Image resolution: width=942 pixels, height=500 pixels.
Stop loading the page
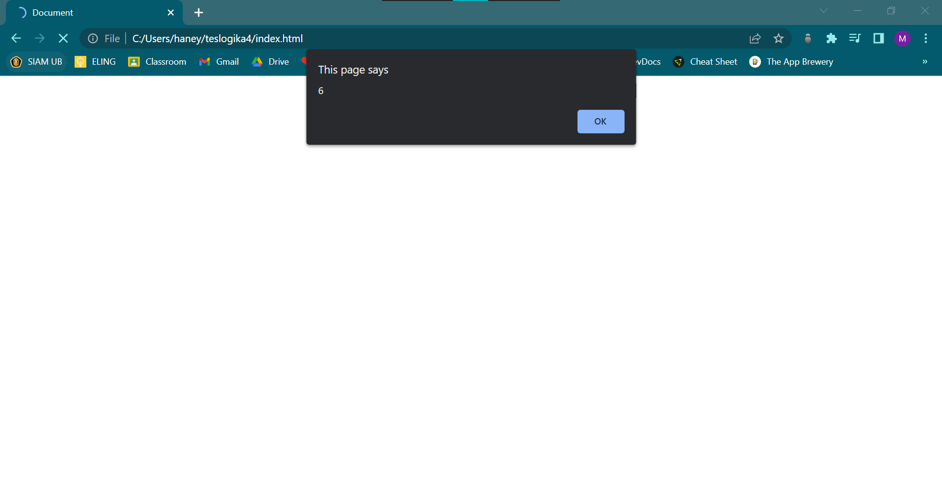[x=63, y=38]
